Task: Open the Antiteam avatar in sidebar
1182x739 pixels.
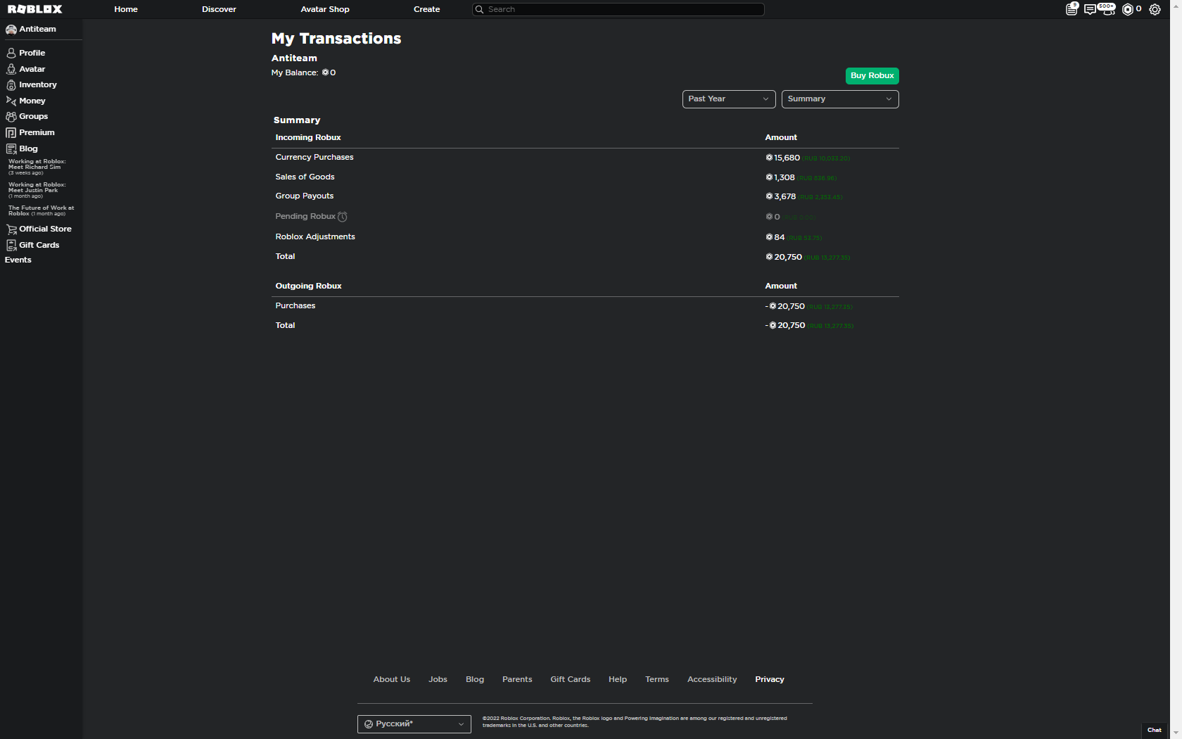Action: point(11,30)
